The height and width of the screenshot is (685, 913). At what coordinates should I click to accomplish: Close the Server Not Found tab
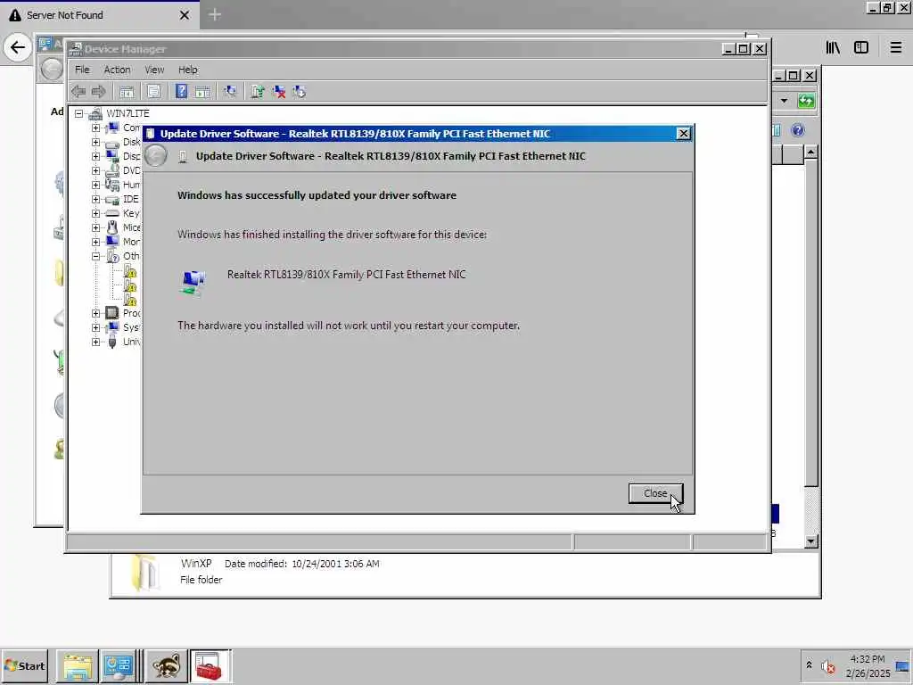[x=185, y=15]
